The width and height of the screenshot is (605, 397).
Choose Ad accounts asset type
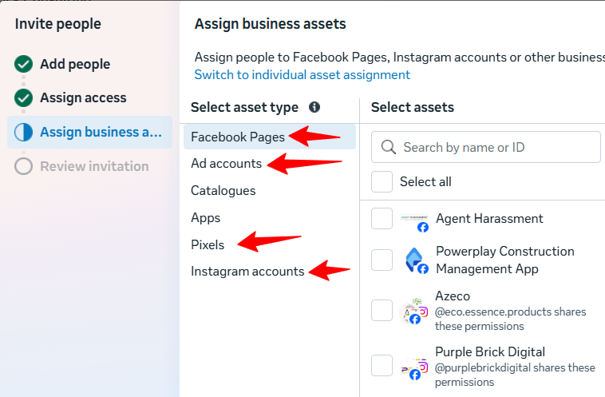point(226,163)
